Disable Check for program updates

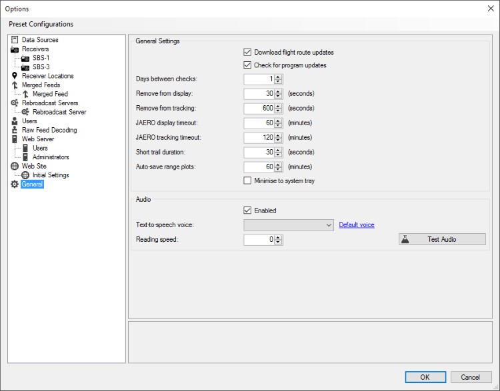click(248, 65)
